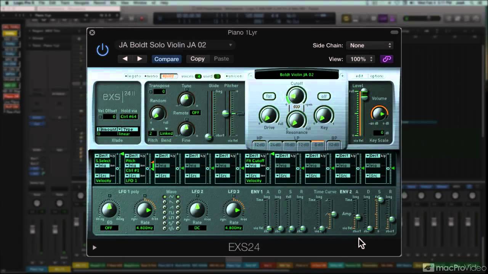Viewport: 488px width, 274px height.
Task: Open the Apple menu
Action: [x=6, y=3]
